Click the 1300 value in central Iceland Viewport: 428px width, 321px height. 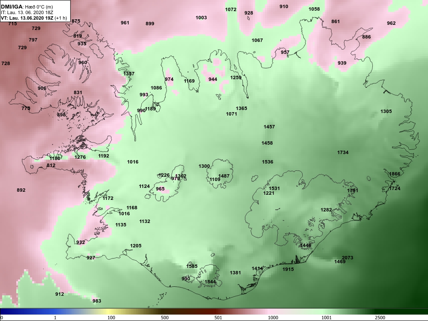click(204, 166)
